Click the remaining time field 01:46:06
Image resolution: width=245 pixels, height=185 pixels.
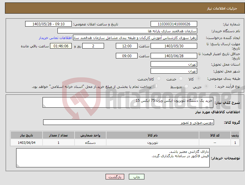point(61,46)
